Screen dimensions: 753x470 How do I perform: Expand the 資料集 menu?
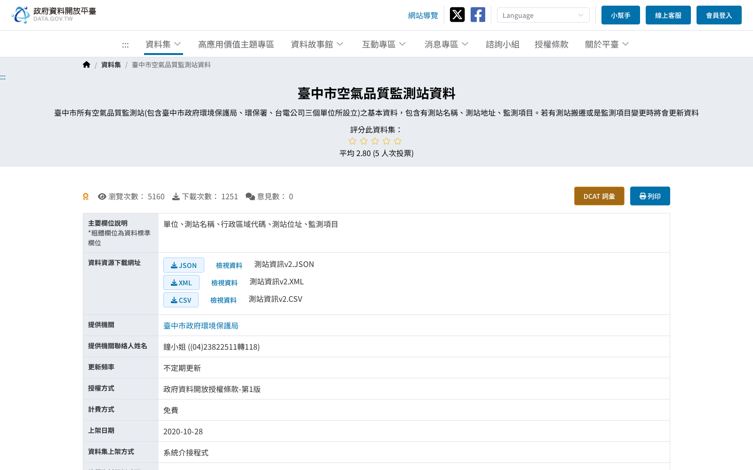point(163,44)
